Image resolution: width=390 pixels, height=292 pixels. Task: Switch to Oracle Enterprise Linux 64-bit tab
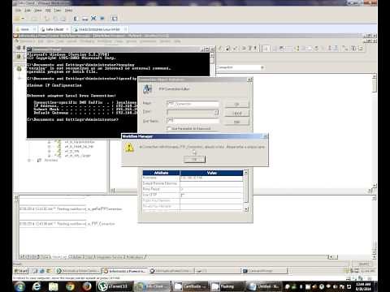click(x=99, y=29)
